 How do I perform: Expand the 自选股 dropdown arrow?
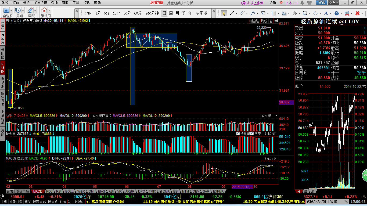[11, 10]
